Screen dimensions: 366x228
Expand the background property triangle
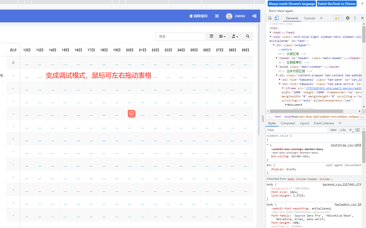291,188
